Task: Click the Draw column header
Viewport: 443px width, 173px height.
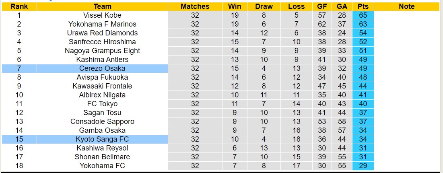Action: point(264,6)
